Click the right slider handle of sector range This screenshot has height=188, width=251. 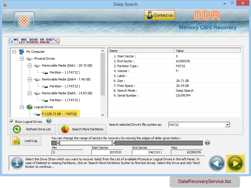[x=114, y=143]
